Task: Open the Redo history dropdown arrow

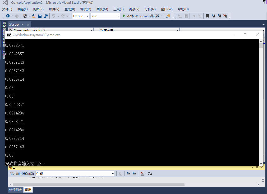Action: [x=68, y=16]
